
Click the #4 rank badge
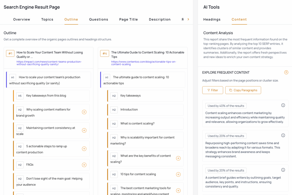click(x=104, y=53)
